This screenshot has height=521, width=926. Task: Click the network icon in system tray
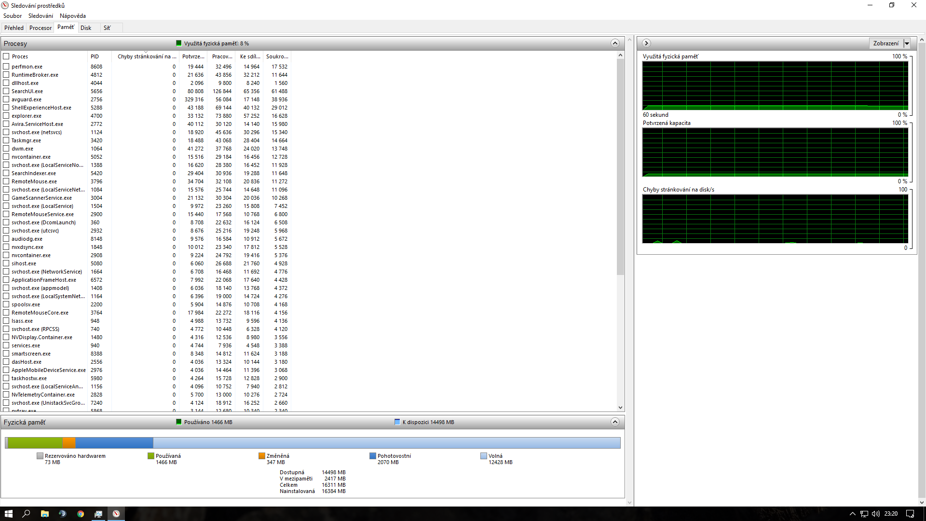[x=864, y=514]
